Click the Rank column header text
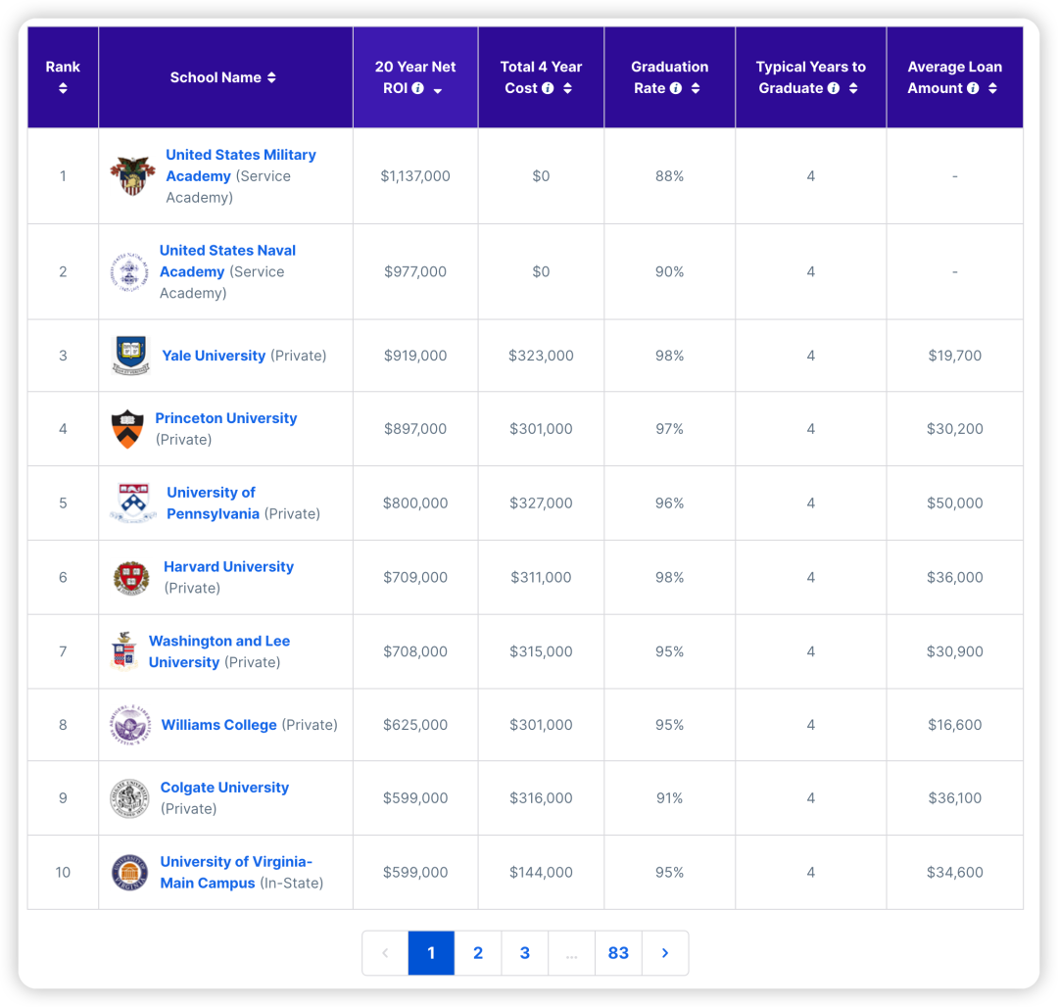Image resolution: width=1058 pixels, height=1007 pixels. coord(63,67)
